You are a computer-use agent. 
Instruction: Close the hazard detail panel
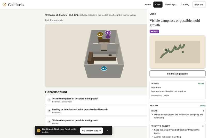click(x=153, y=14)
